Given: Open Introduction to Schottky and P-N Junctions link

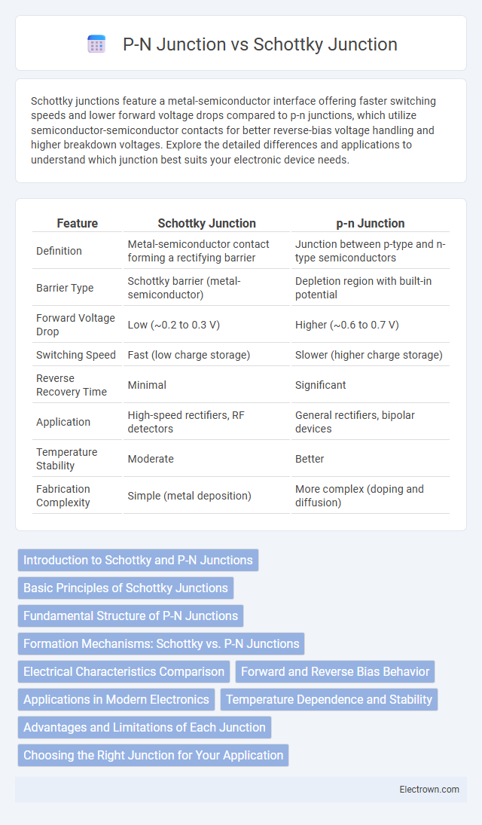Looking at the screenshot, I should [x=138, y=560].
